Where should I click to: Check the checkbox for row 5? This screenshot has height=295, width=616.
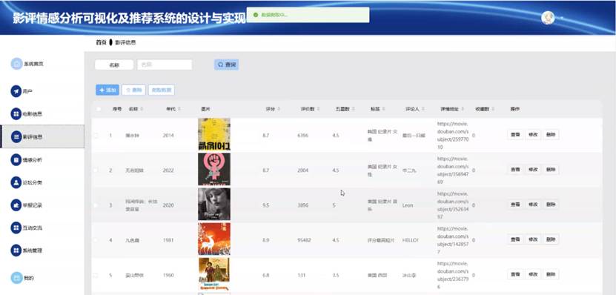click(x=96, y=275)
